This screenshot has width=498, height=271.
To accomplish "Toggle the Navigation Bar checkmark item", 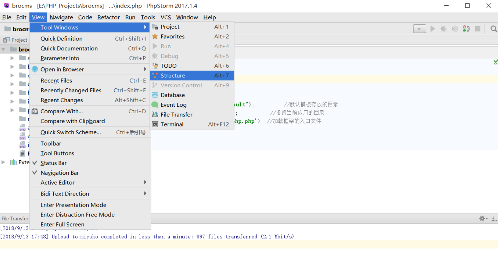I will 90,173.
